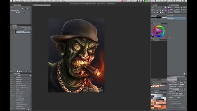
Task: Select the transparent color swatch
Action: 164,18
